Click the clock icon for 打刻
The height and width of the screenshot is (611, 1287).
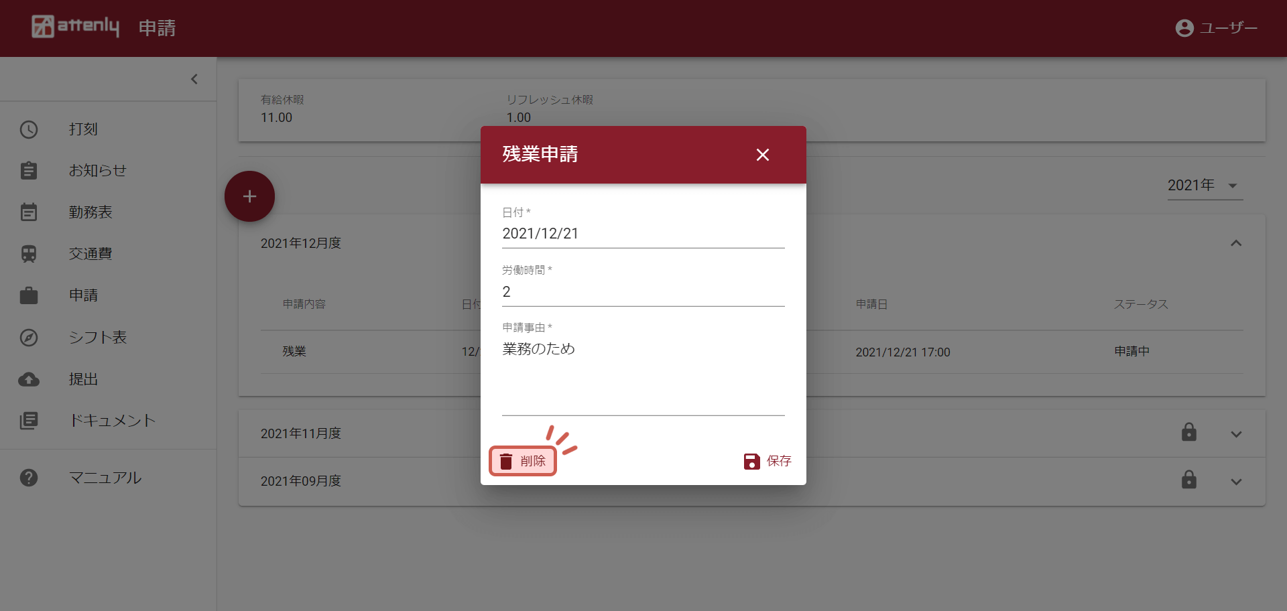coord(29,129)
